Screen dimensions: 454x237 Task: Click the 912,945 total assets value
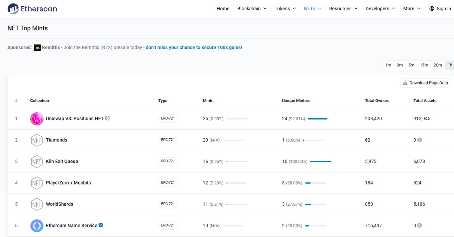(422, 119)
